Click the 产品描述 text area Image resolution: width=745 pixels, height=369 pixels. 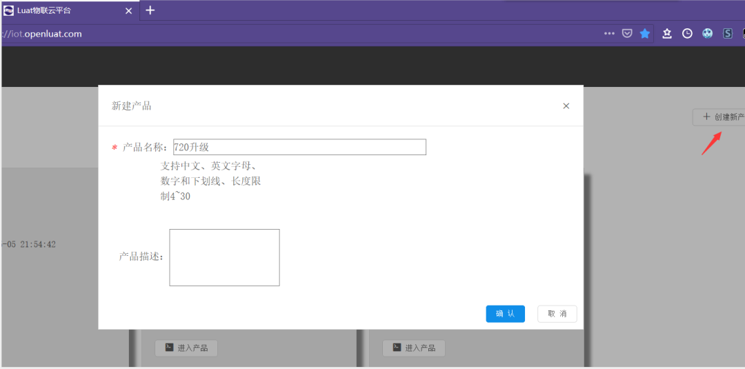click(x=224, y=257)
